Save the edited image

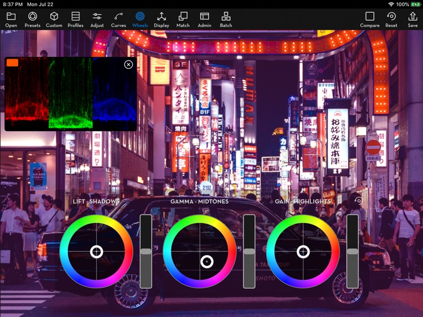click(x=413, y=20)
